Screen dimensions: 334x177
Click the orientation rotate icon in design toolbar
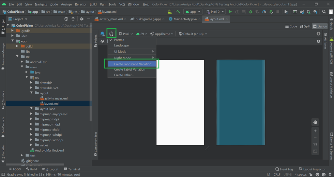click(x=111, y=34)
